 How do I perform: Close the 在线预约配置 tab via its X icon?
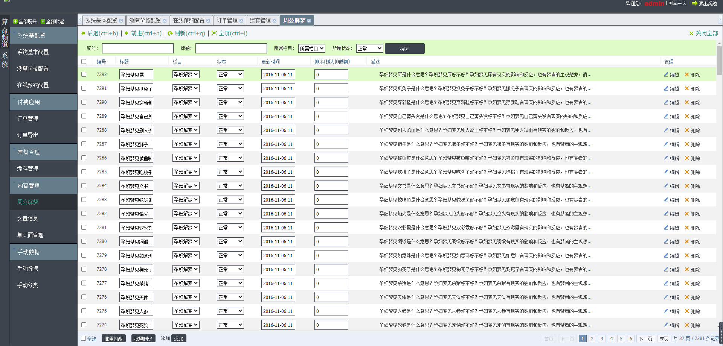coord(208,21)
